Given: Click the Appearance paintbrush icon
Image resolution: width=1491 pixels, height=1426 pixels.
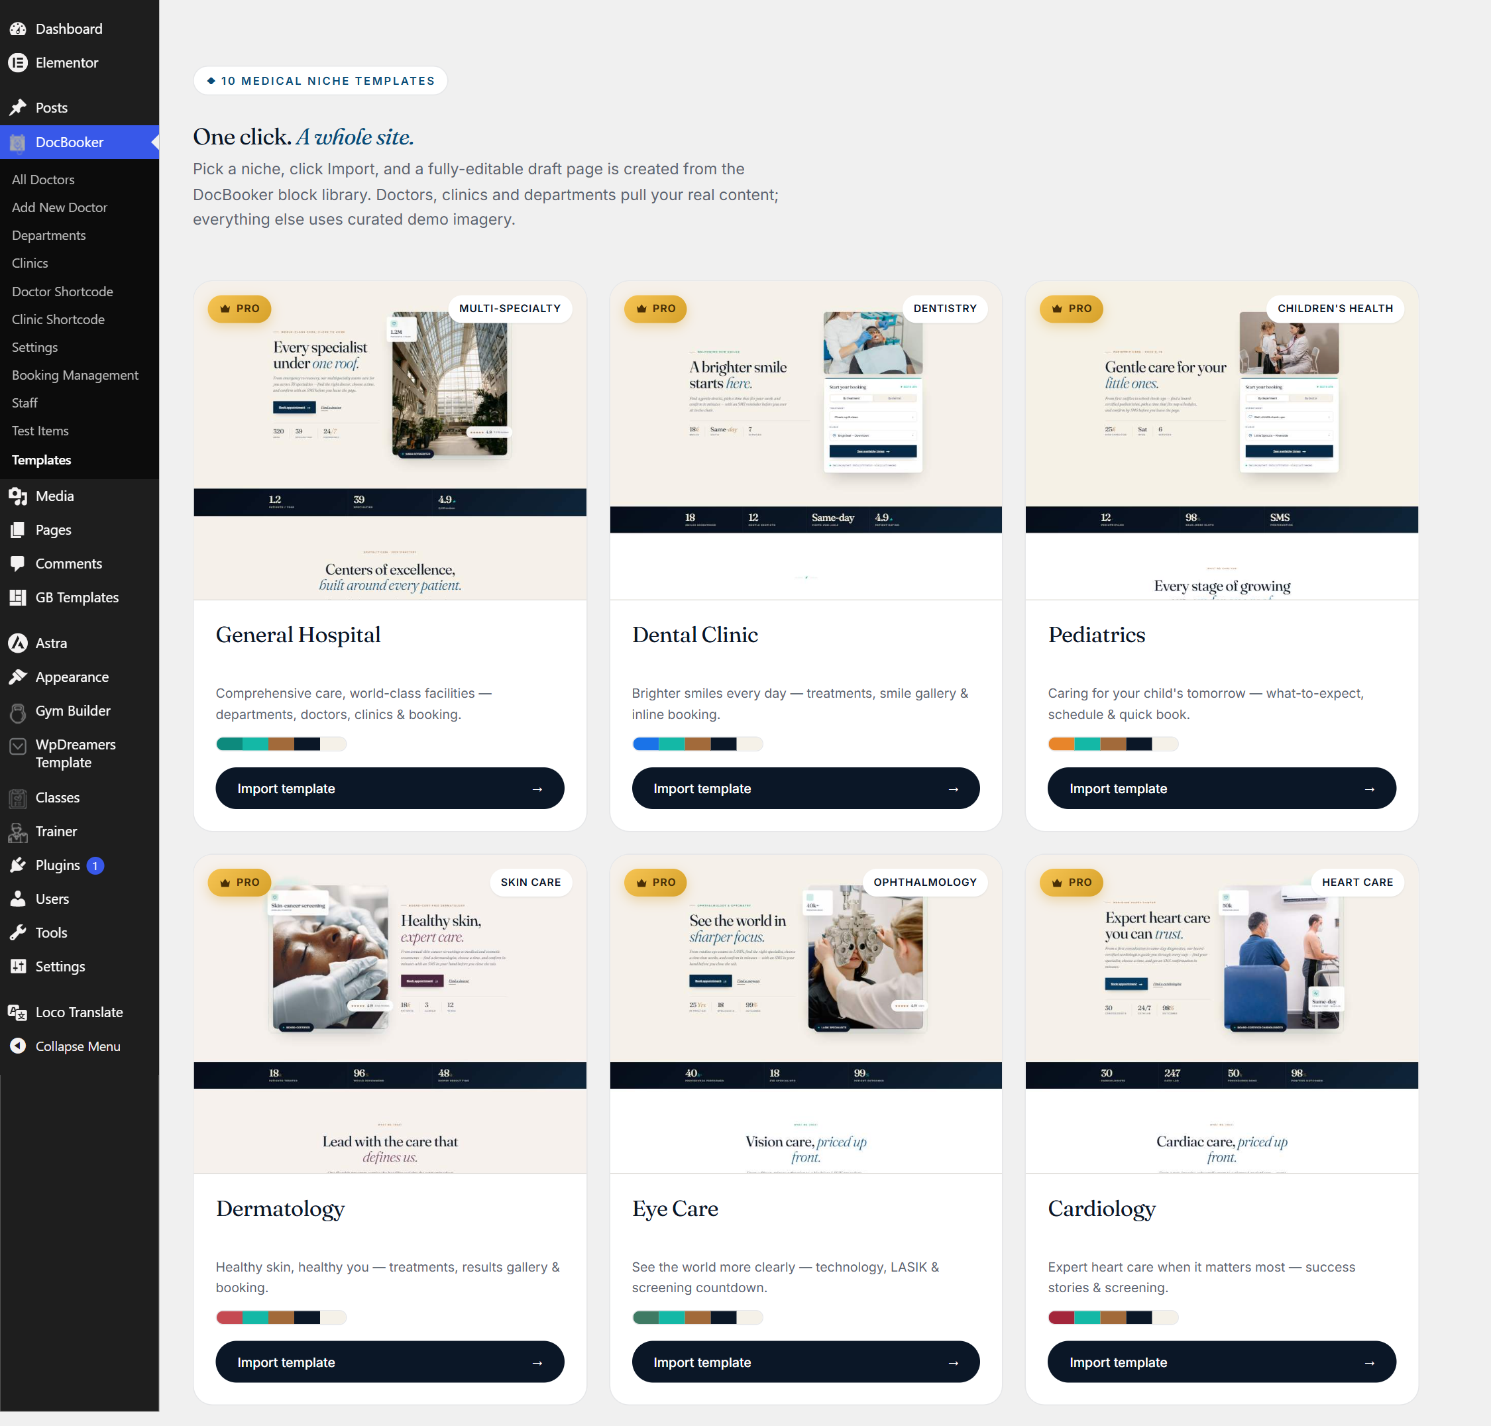Looking at the screenshot, I should tap(17, 677).
